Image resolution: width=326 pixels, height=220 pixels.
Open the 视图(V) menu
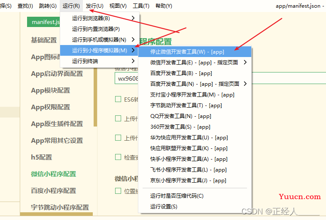pyautogui.click(x=118, y=6)
